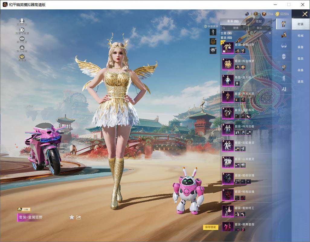Click the bronze coin currency icon showing 5744

[x=264, y=14]
